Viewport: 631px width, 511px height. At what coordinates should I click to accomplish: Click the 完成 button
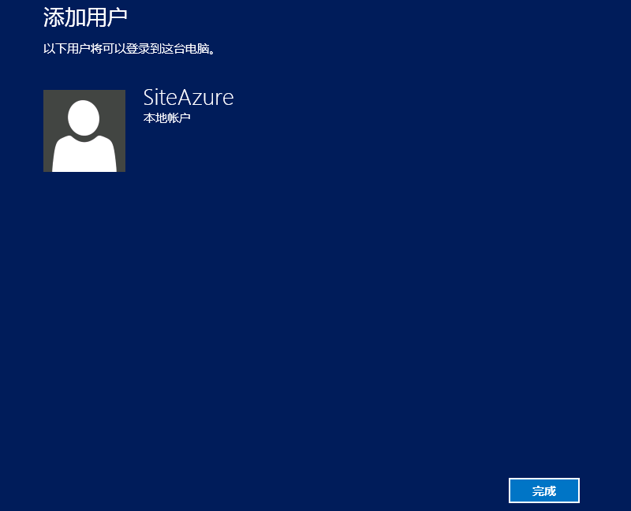pyautogui.click(x=544, y=490)
